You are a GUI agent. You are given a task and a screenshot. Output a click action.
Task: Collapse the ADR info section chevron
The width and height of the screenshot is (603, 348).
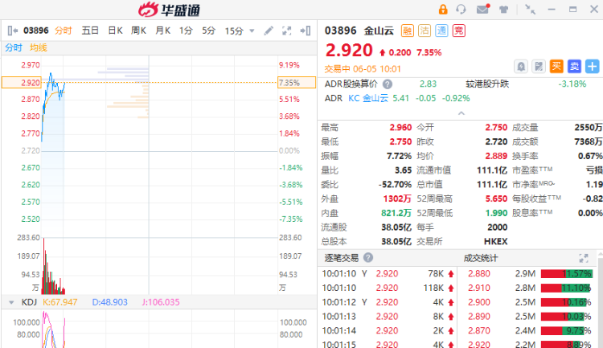[x=461, y=113]
